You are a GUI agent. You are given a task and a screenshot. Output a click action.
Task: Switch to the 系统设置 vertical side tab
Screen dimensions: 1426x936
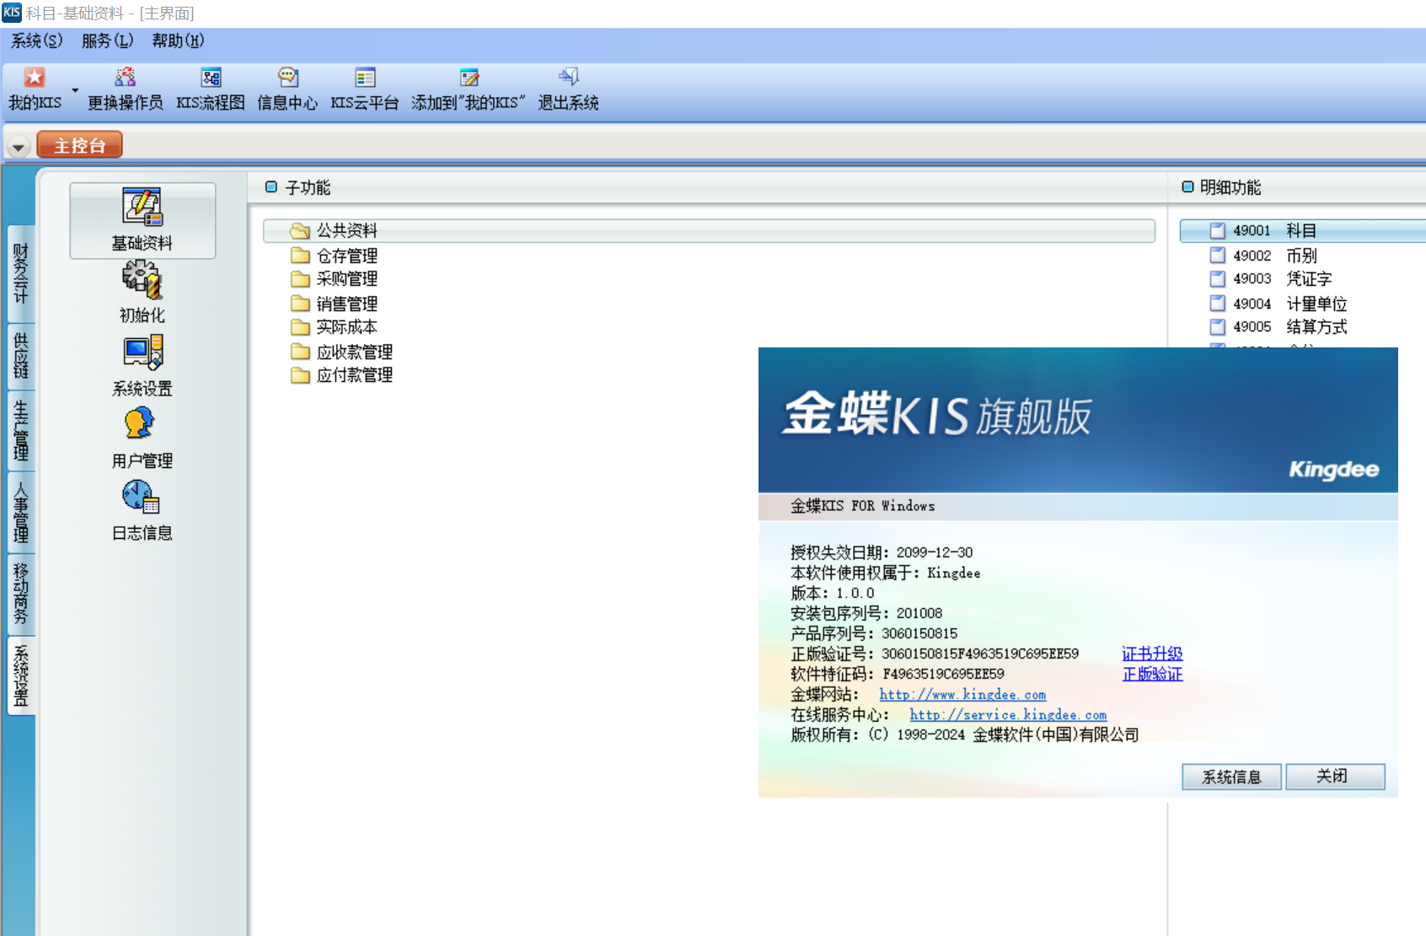[21, 675]
